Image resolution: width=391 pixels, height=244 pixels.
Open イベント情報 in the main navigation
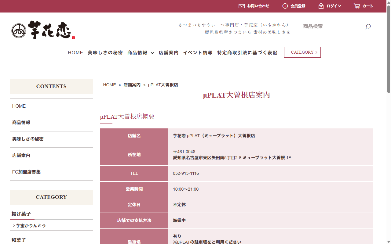198,52
